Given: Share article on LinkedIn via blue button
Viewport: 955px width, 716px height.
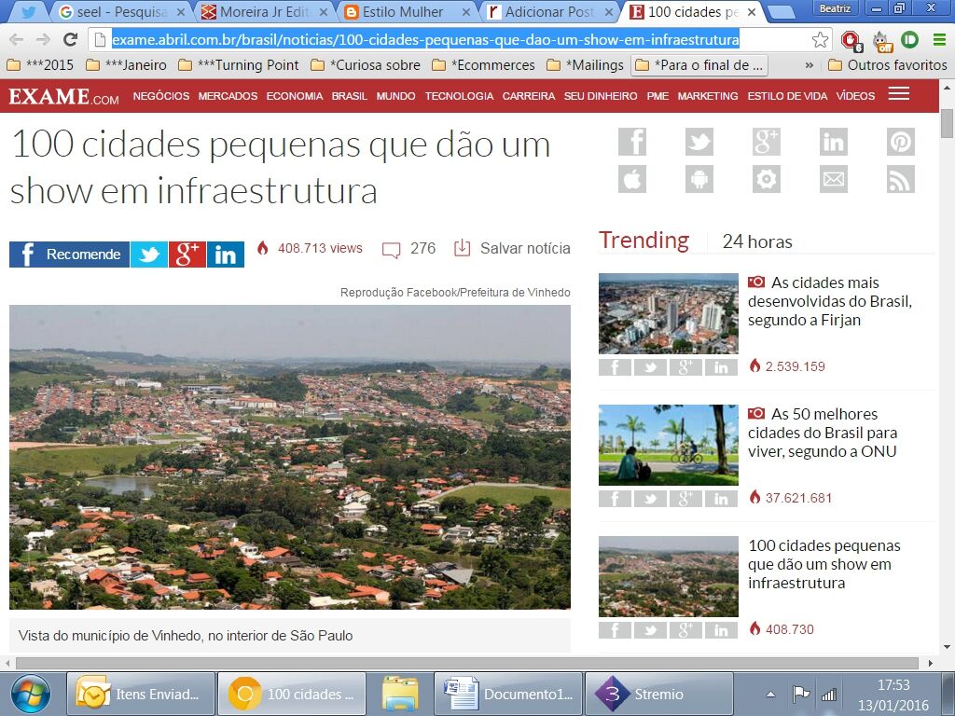Looking at the screenshot, I should pos(226,255).
